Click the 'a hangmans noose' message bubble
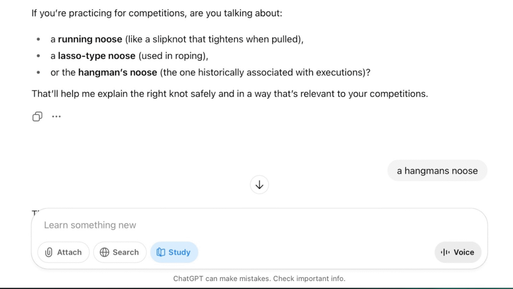513x289 pixels. [x=437, y=171]
